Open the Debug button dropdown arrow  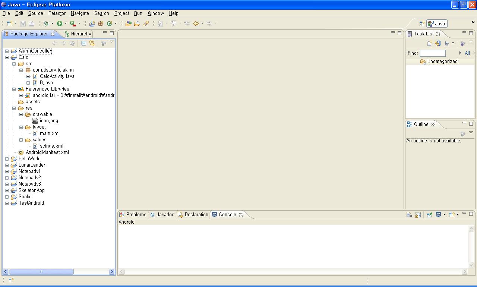[52, 23]
